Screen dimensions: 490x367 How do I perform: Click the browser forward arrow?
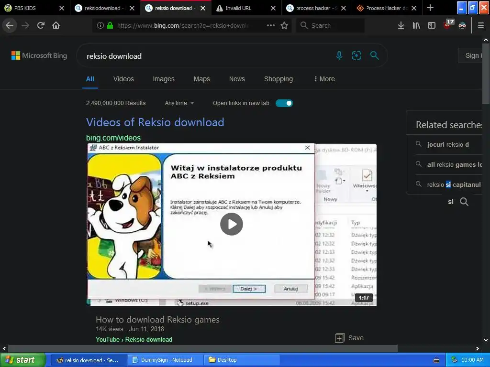point(25,25)
